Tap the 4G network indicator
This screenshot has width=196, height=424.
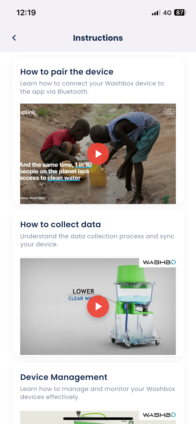[x=167, y=13]
